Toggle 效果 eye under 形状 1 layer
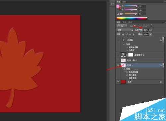 (x=124, y=69)
